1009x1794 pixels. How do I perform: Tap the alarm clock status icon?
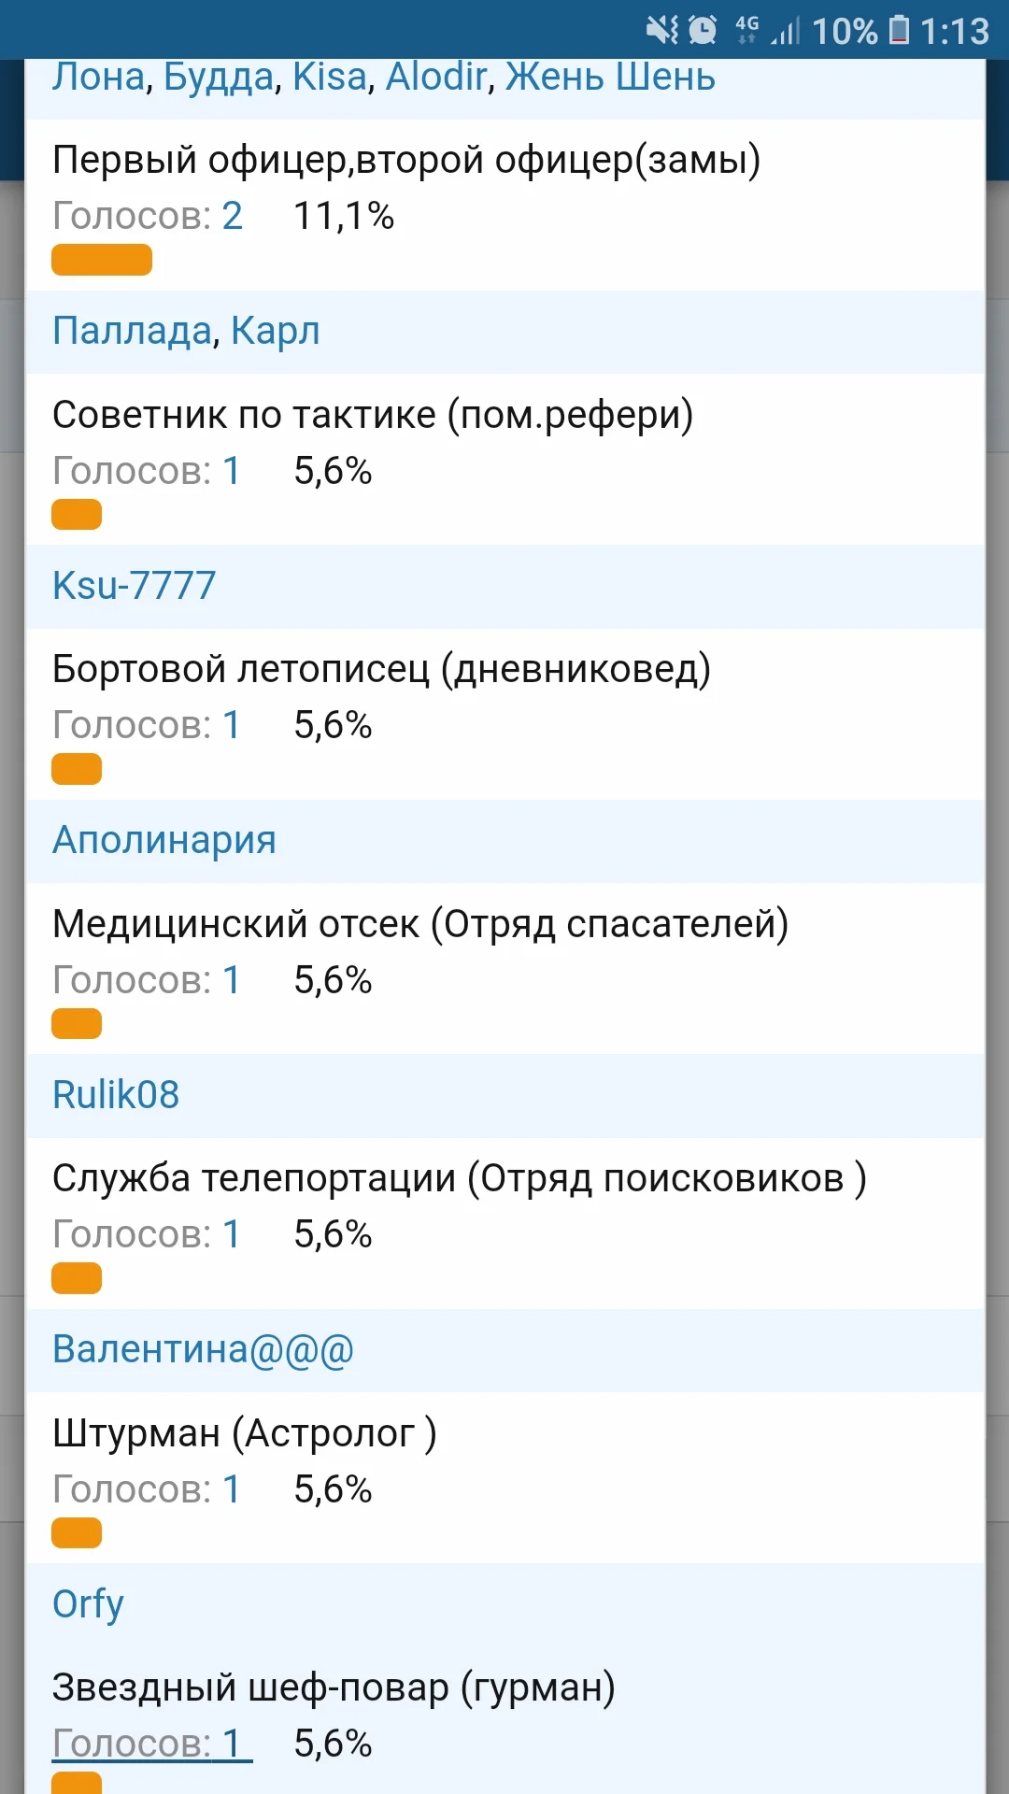703,31
